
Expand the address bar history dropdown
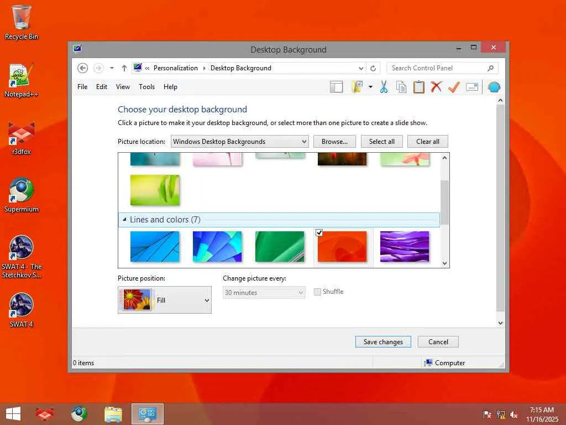[361, 68]
